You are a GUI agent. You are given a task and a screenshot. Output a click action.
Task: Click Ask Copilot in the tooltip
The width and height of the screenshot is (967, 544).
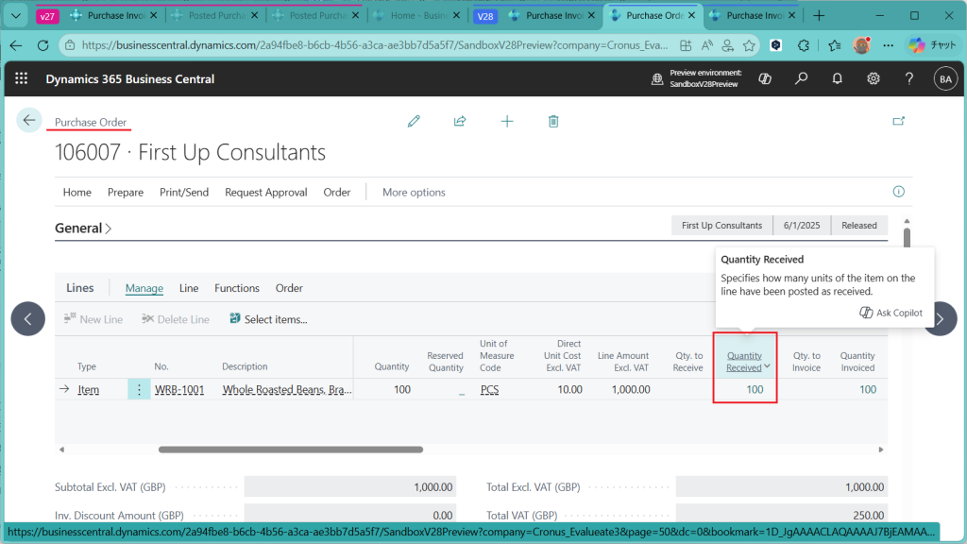891,313
